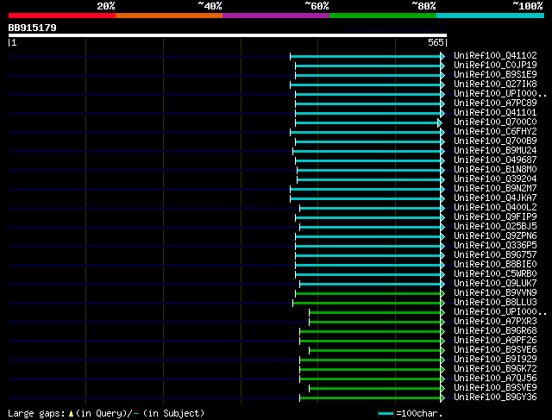Click the green alignment bar for UniRef100_B9VVN9

point(368,293)
